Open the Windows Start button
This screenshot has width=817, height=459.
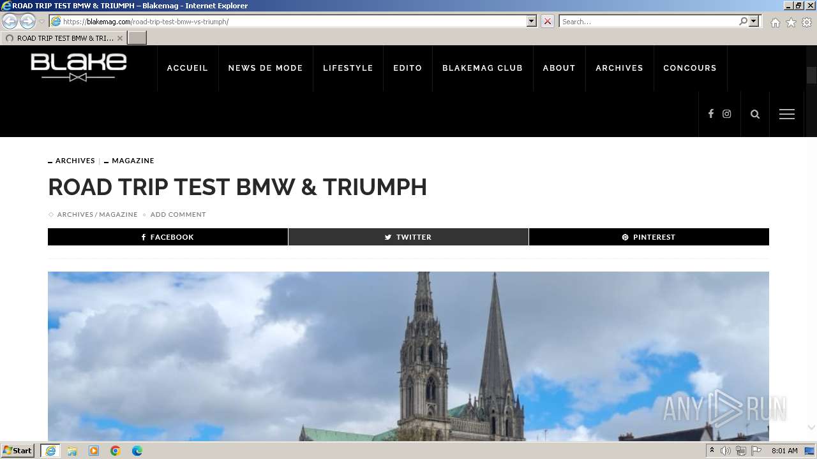(x=18, y=451)
